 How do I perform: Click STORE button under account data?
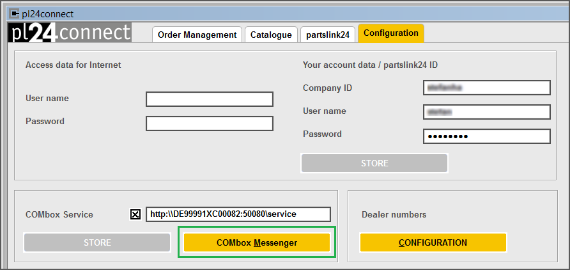[374, 163]
